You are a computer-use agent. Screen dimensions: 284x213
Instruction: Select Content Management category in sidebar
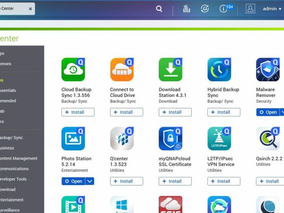[18, 158]
